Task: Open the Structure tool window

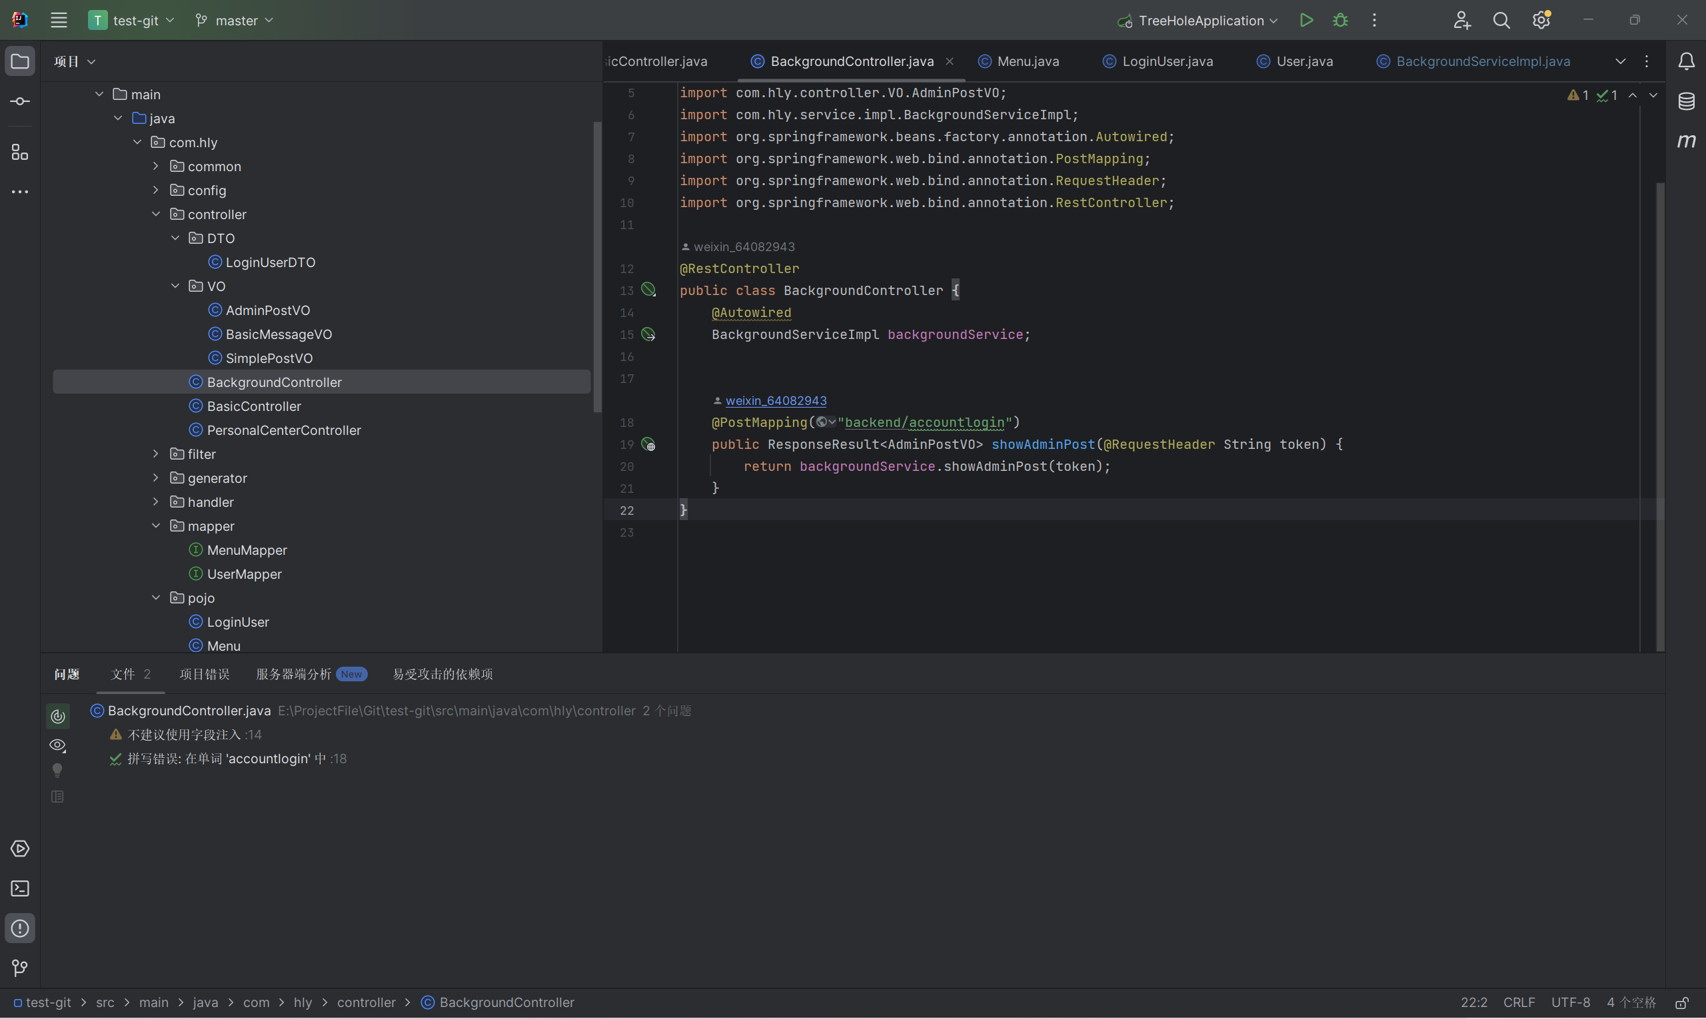Action: 20,152
